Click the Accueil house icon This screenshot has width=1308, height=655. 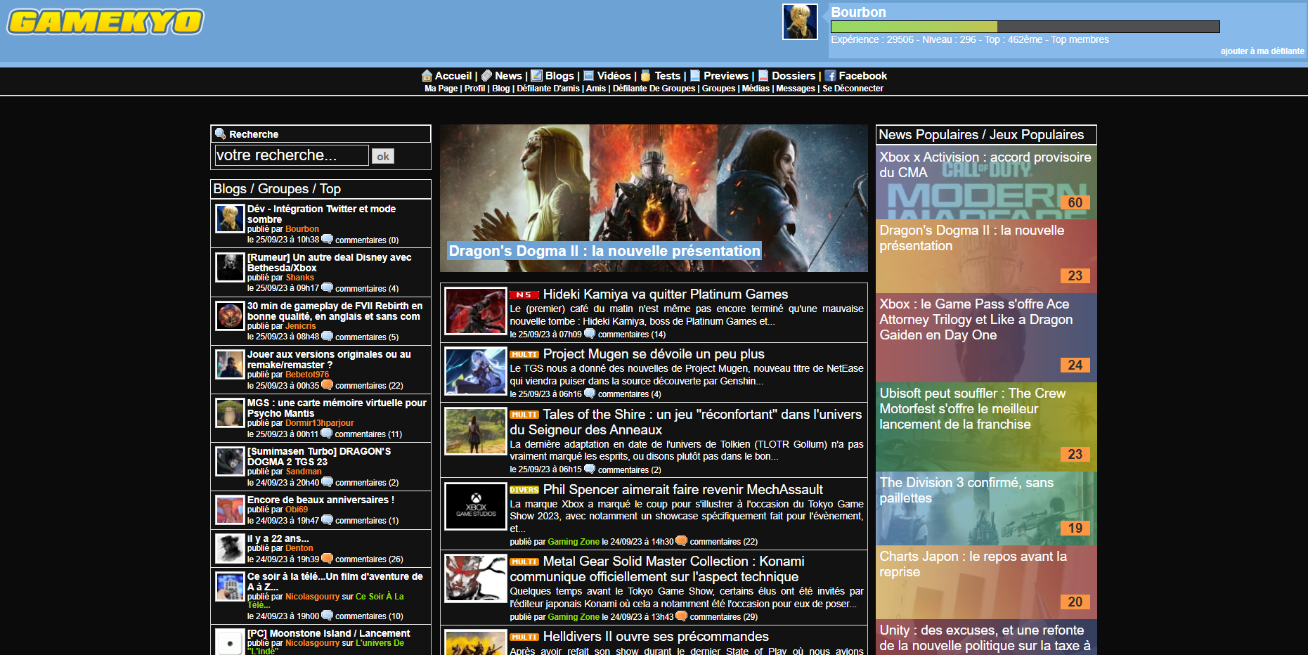[x=427, y=76]
